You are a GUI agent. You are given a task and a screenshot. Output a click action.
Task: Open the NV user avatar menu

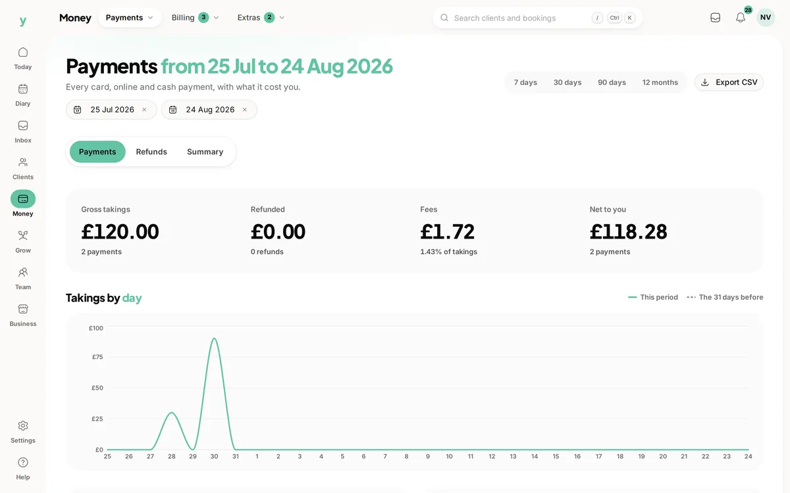pos(766,18)
